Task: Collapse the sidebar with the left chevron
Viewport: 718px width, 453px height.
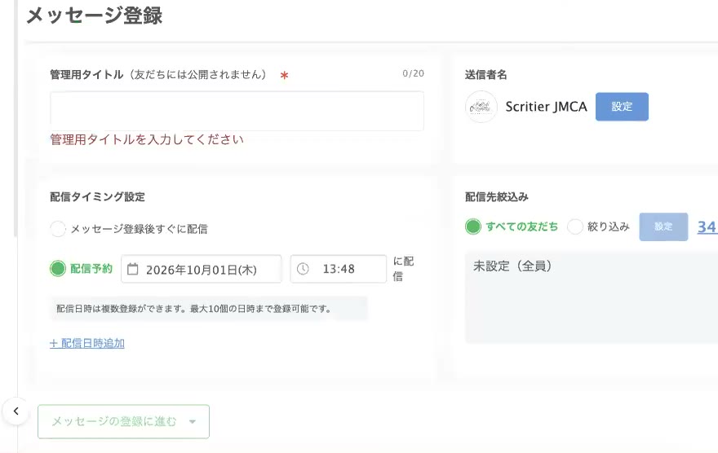Action: coord(16,411)
